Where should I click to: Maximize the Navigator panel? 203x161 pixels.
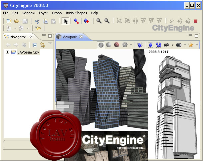[x=50, y=36]
